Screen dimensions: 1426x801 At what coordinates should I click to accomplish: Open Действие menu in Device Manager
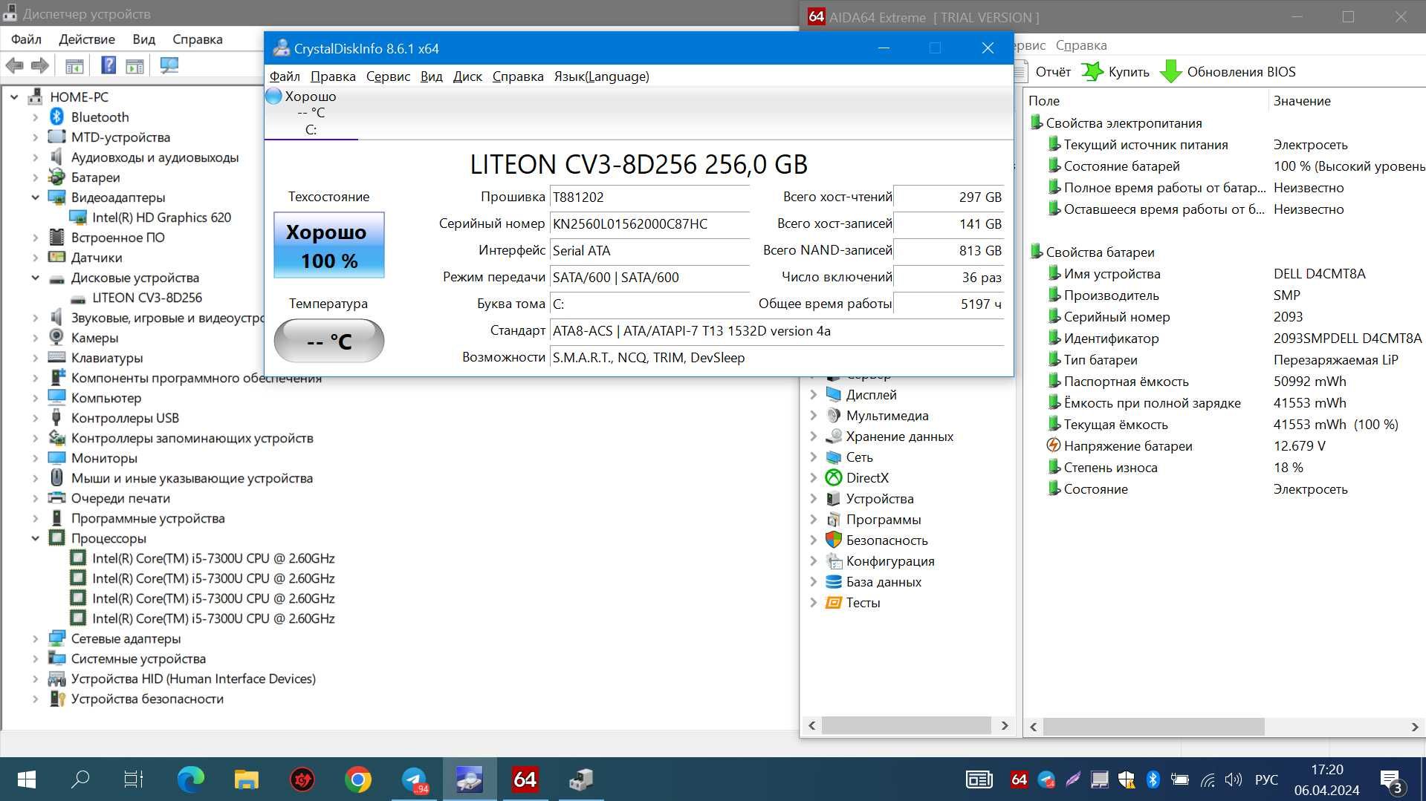87,39
